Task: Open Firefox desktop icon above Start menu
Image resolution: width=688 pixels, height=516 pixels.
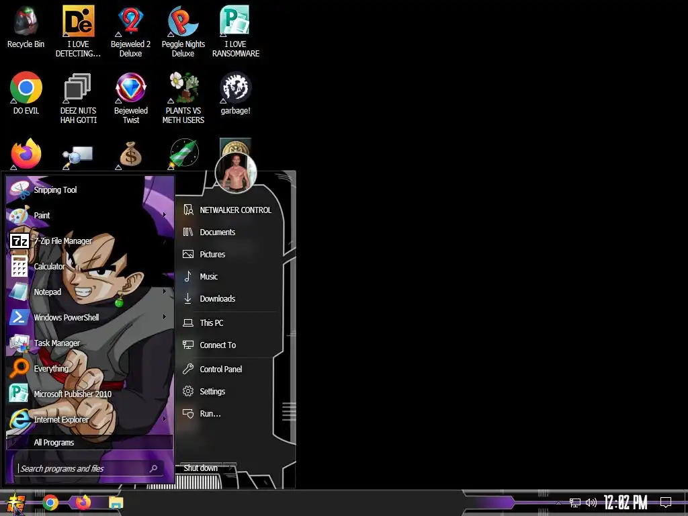Action: 26,154
